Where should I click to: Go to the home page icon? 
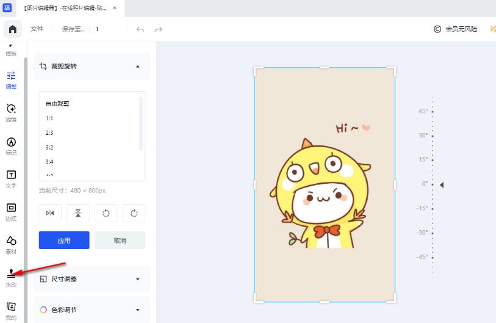click(13, 29)
